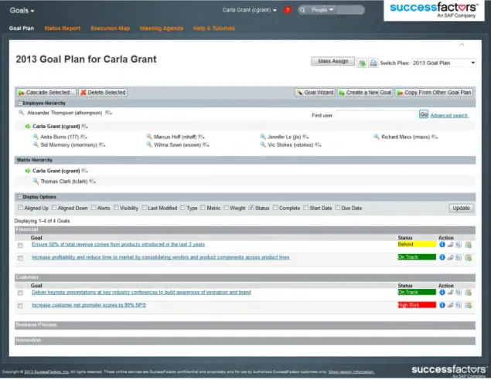
Task: Collapse the Display Options section
Action: click(20, 197)
